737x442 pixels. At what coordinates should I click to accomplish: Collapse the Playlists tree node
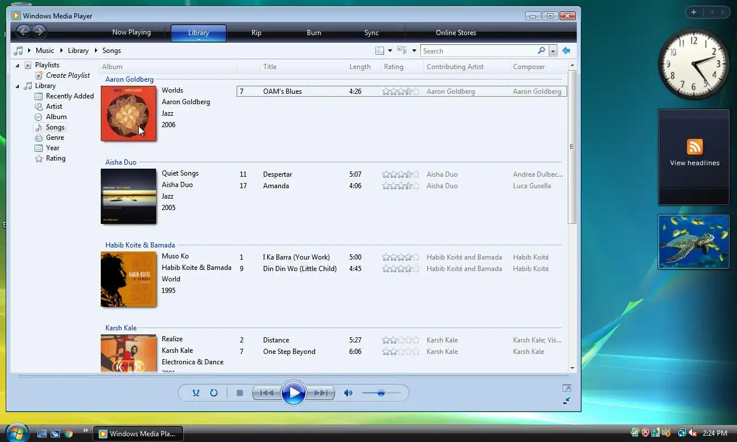coord(17,65)
